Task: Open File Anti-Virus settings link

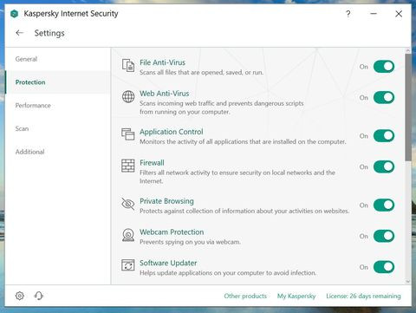Action: tap(162, 62)
